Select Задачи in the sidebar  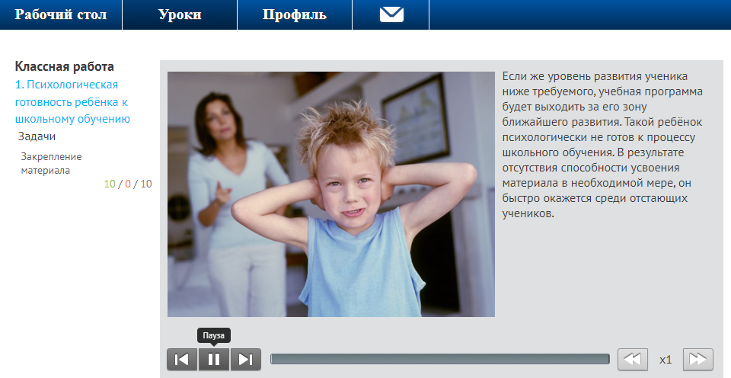pos(37,136)
